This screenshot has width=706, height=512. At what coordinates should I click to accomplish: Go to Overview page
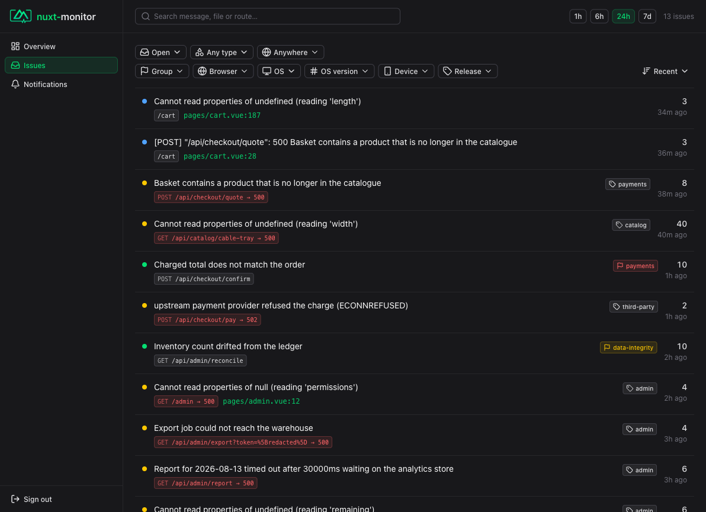pyautogui.click(x=61, y=46)
